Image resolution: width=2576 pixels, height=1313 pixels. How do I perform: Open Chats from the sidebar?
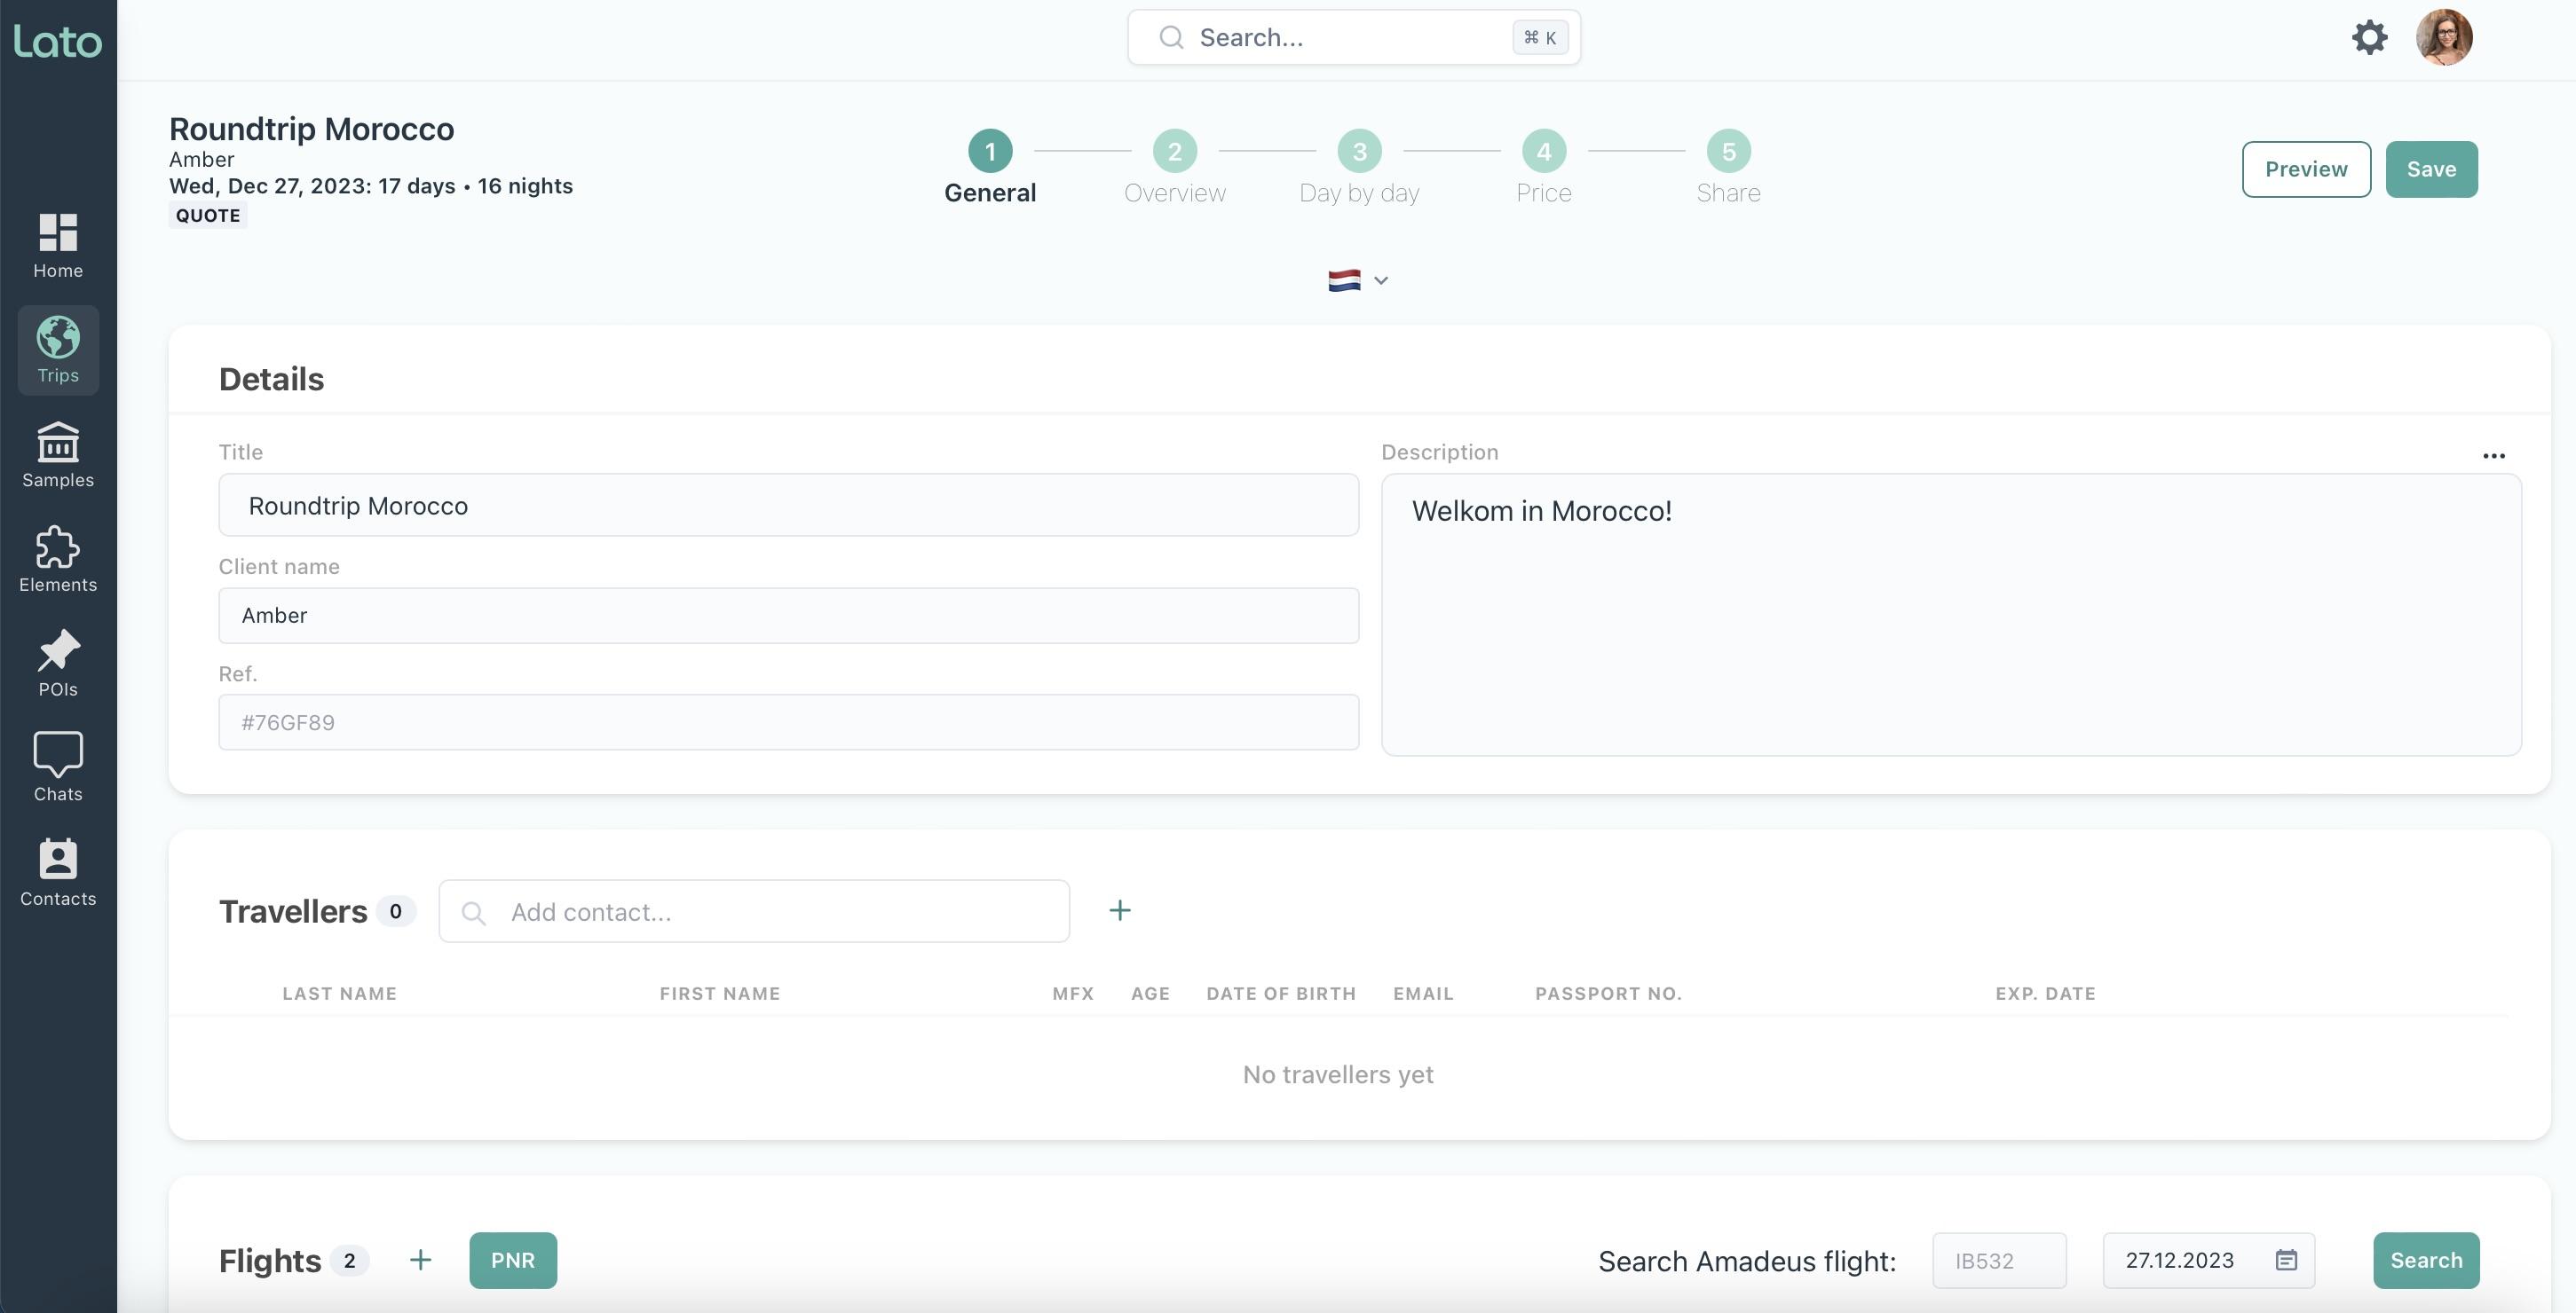point(58,767)
